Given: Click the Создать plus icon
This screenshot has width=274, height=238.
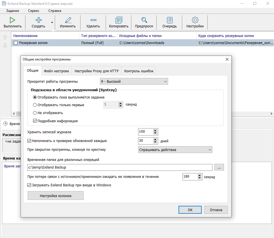Looking at the screenshot, I should (38, 20).
